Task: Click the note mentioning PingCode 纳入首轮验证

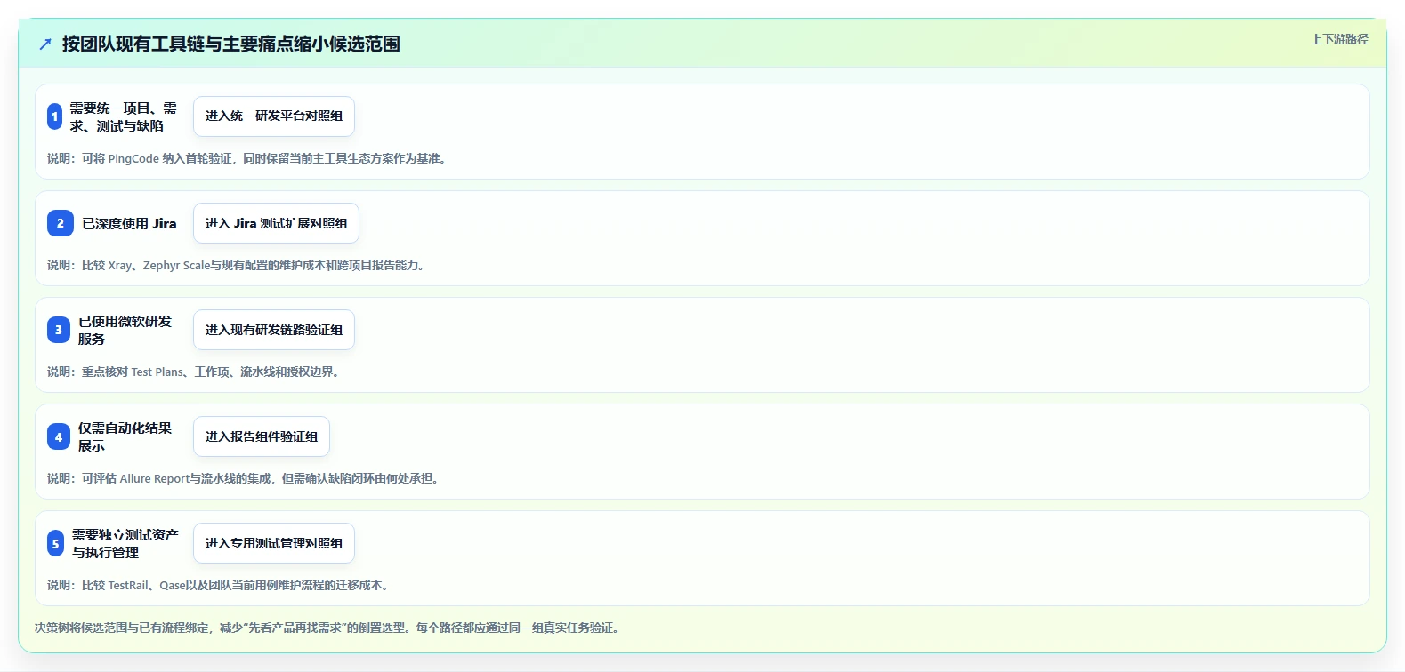Action: coord(249,158)
